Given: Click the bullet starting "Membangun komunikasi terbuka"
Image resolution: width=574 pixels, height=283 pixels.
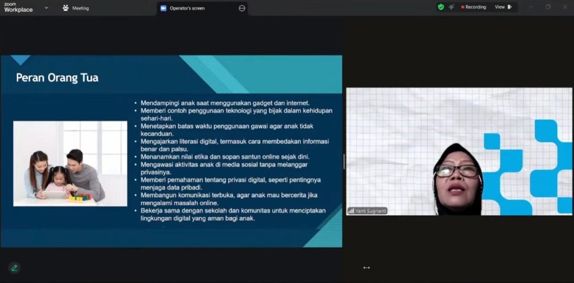Looking at the screenshot, I should coord(229,199).
